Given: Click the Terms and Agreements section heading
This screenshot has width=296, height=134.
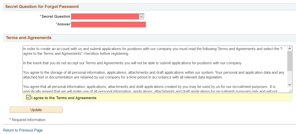Looking at the screenshot, I should tap(29, 38).
